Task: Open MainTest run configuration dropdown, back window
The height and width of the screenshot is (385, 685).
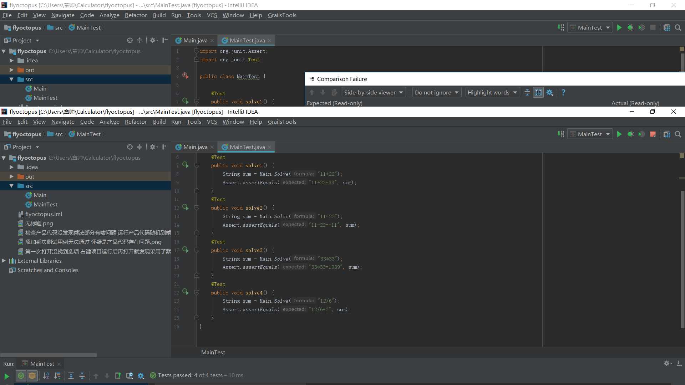Action: click(590, 27)
